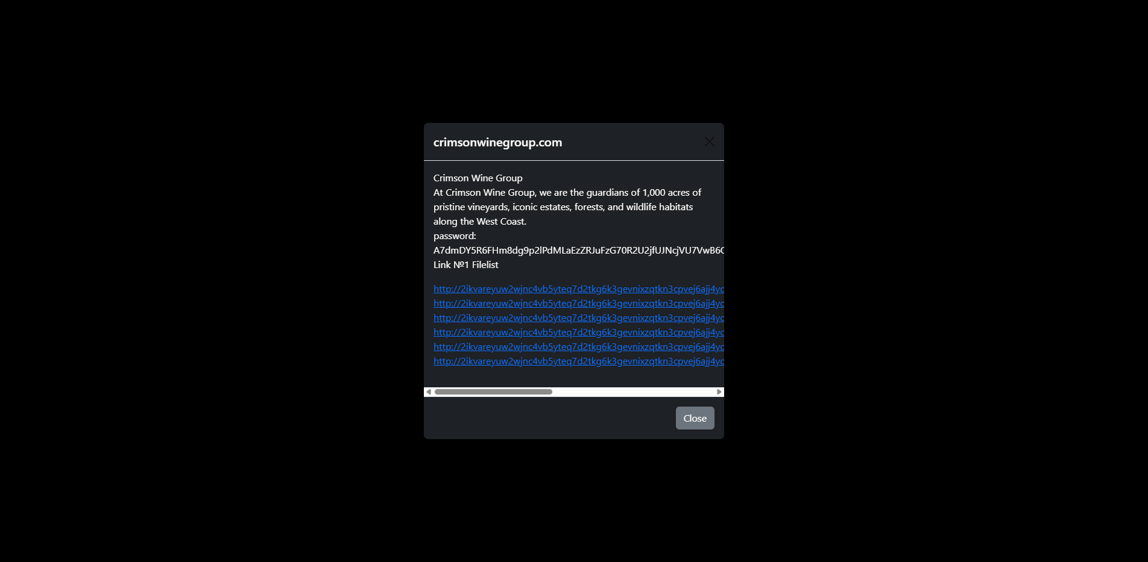This screenshot has width=1148, height=562.
Task: Click the horizontal scrollbar right arrow
Action: 719,392
